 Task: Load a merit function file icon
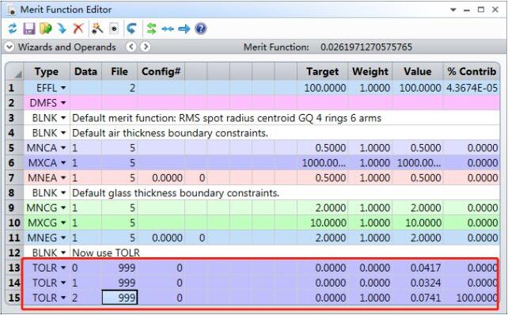(x=46, y=28)
